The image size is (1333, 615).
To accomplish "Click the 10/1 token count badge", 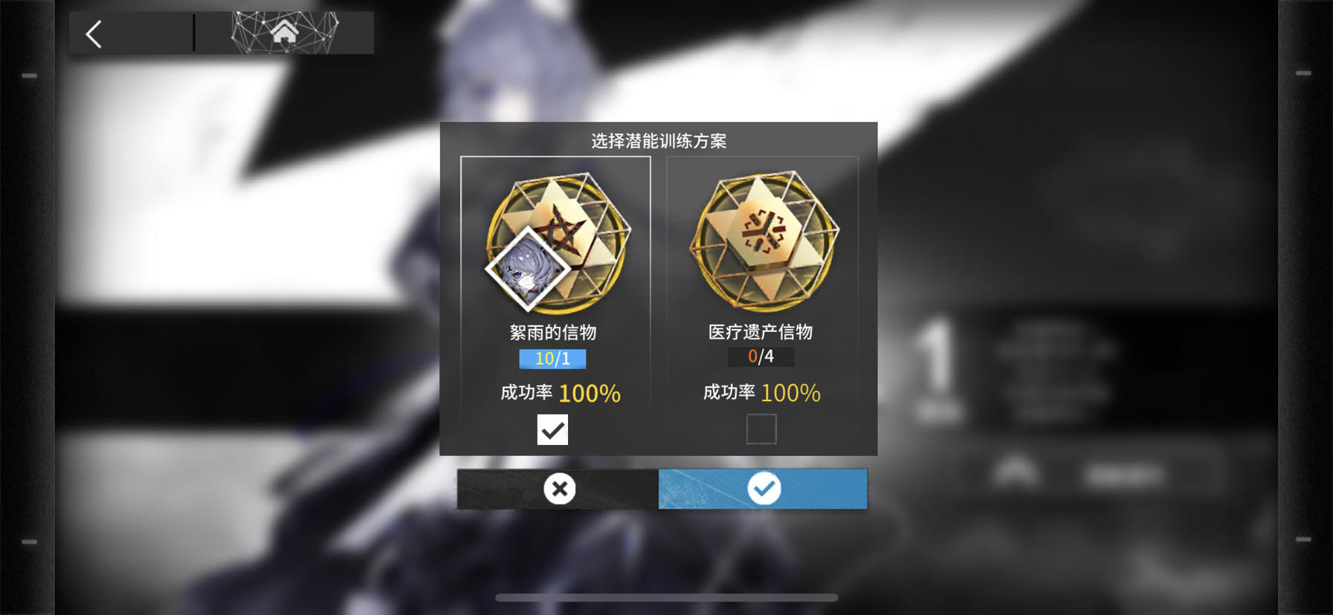I will 552,359.
